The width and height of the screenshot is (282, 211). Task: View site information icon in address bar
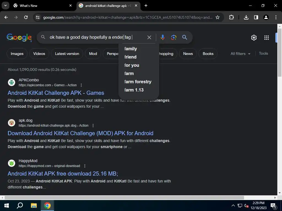37,17
